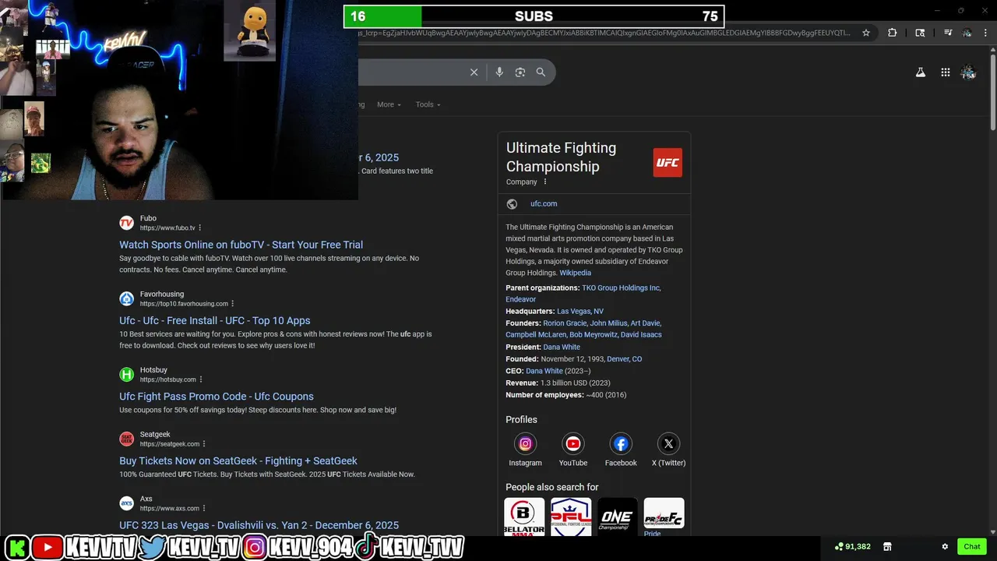Open the Google apps grid
The height and width of the screenshot is (561, 997).
[946, 72]
